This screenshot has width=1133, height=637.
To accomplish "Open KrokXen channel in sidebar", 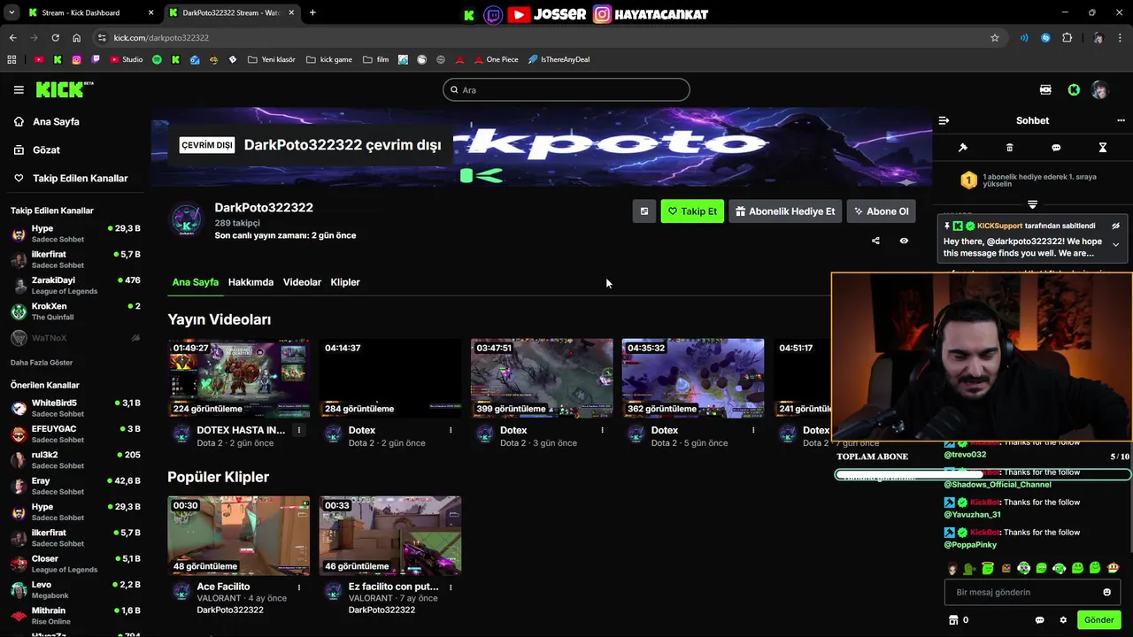I will pyautogui.click(x=74, y=311).
